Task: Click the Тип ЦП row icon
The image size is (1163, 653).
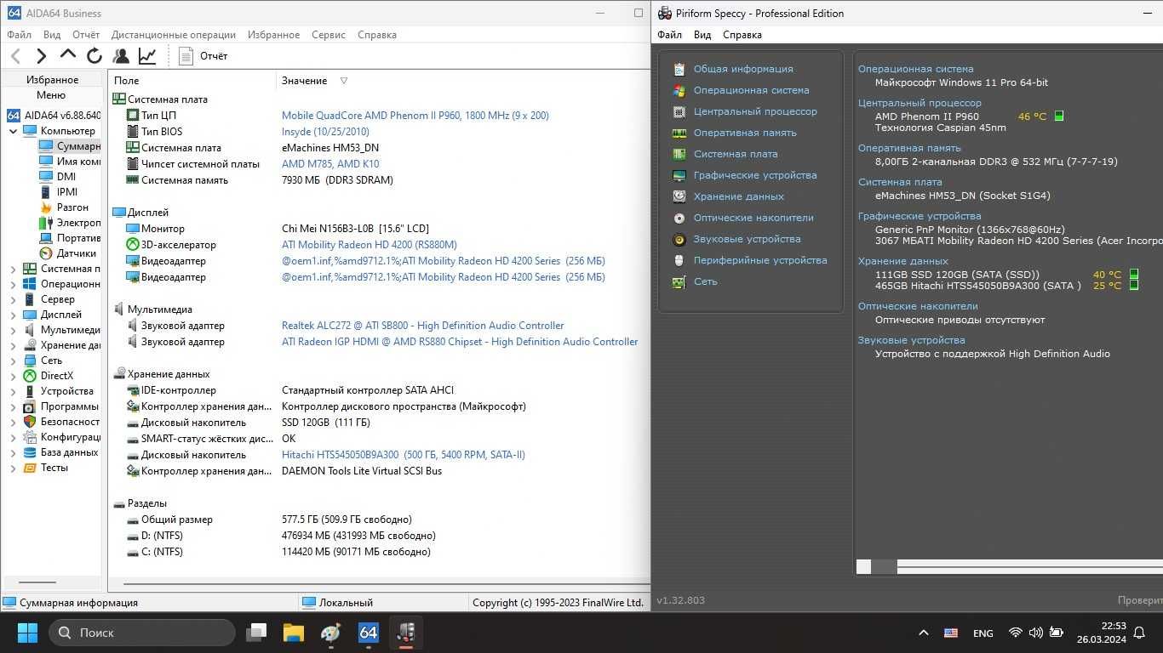Action: click(x=133, y=116)
